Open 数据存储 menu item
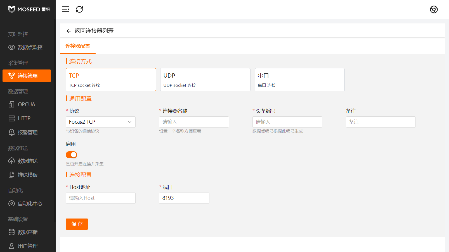Image resolution: width=449 pixels, height=252 pixels. 27,232
